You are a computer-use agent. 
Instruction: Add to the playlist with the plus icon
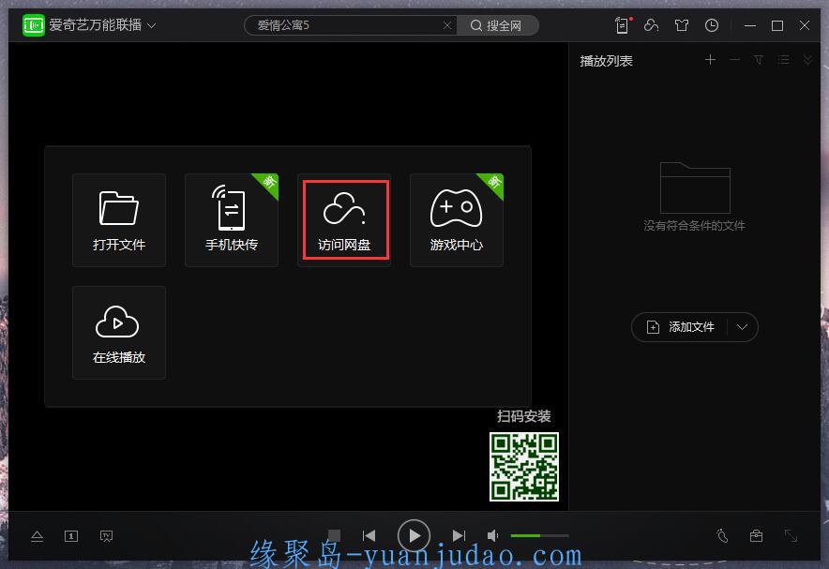click(711, 60)
